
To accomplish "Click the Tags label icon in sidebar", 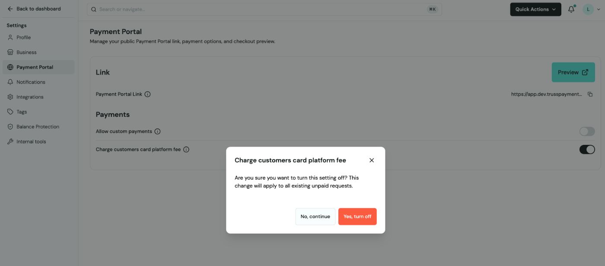I will pyautogui.click(x=10, y=112).
